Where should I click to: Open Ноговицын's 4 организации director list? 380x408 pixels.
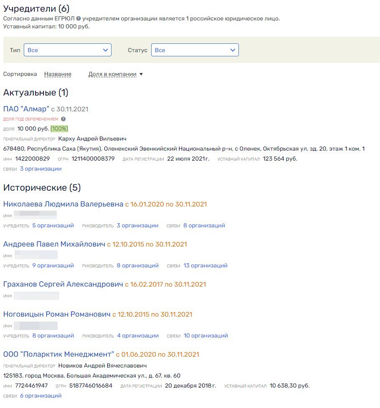138,335
